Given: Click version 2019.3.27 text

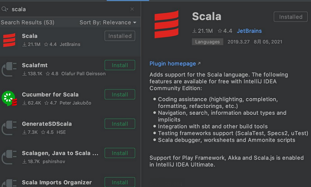Looking at the screenshot, I should point(238,42).
